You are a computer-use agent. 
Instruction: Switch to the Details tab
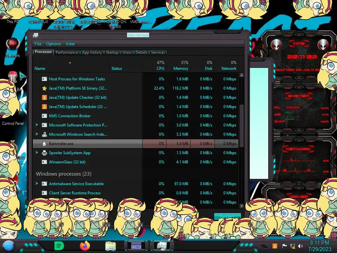point(142,52)
